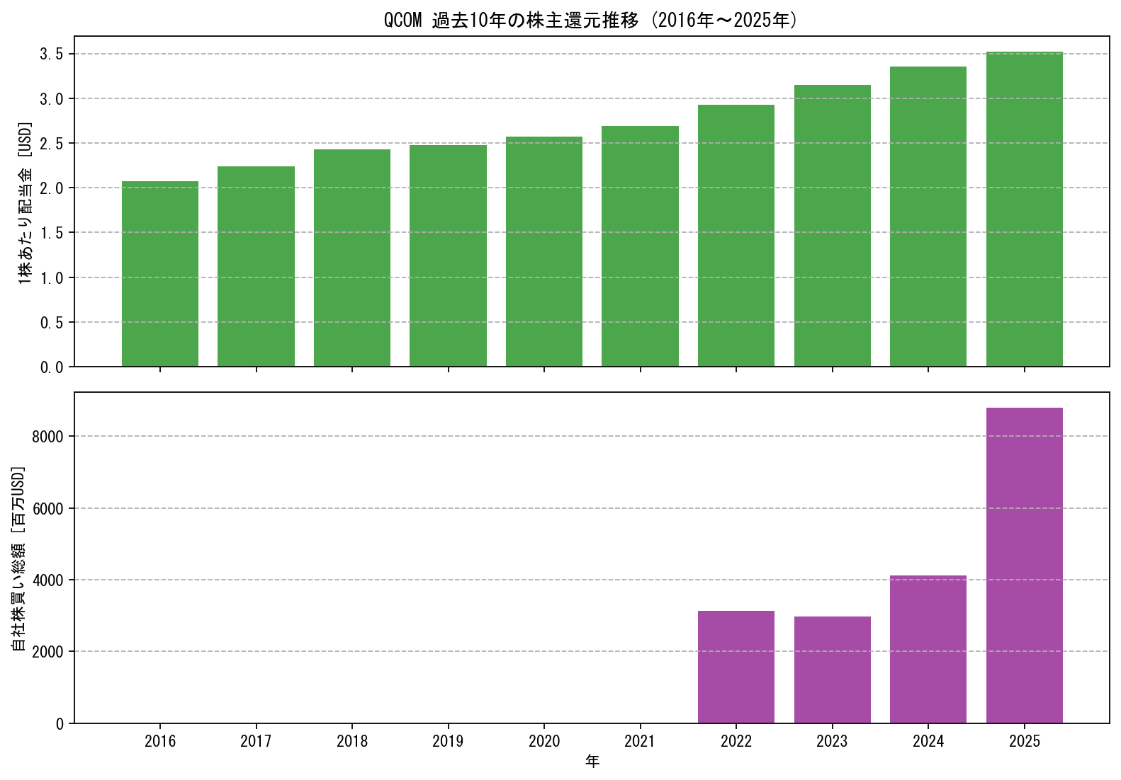
Task: Click the 2.5 tick on dividend axis
Action: click(51, 144)
